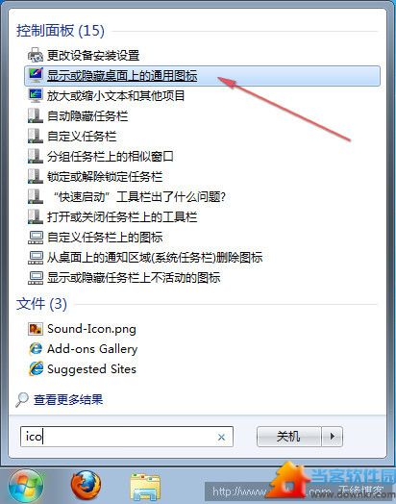
Task: Open 查看更多结果 link
Action: coord(68,399)
